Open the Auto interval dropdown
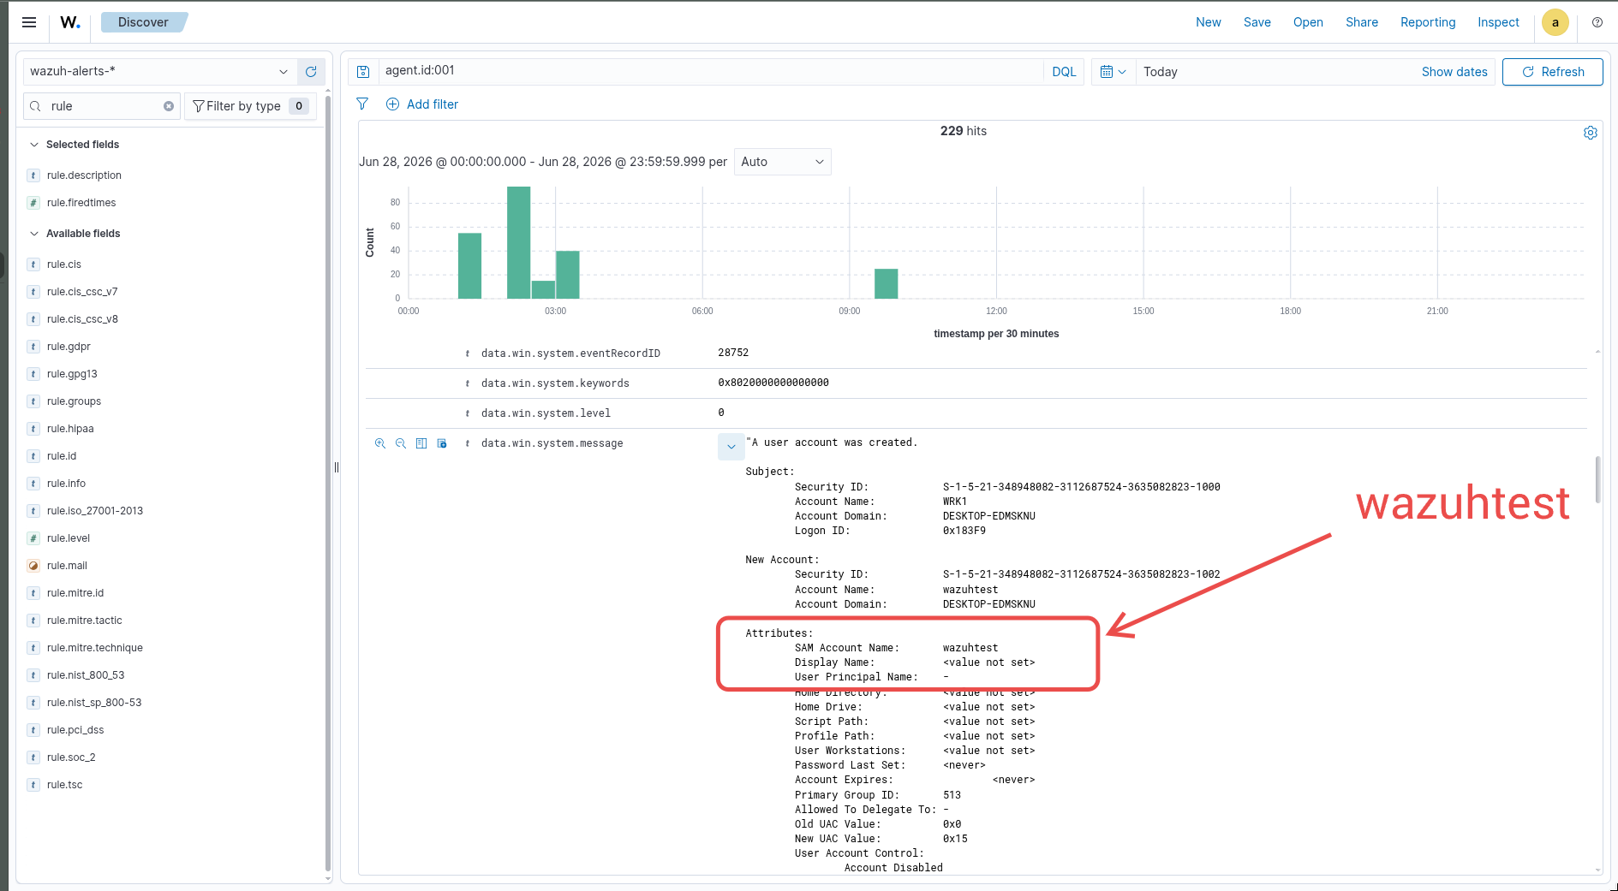Viewport: 1618px width, 891px height. point(782,162)
